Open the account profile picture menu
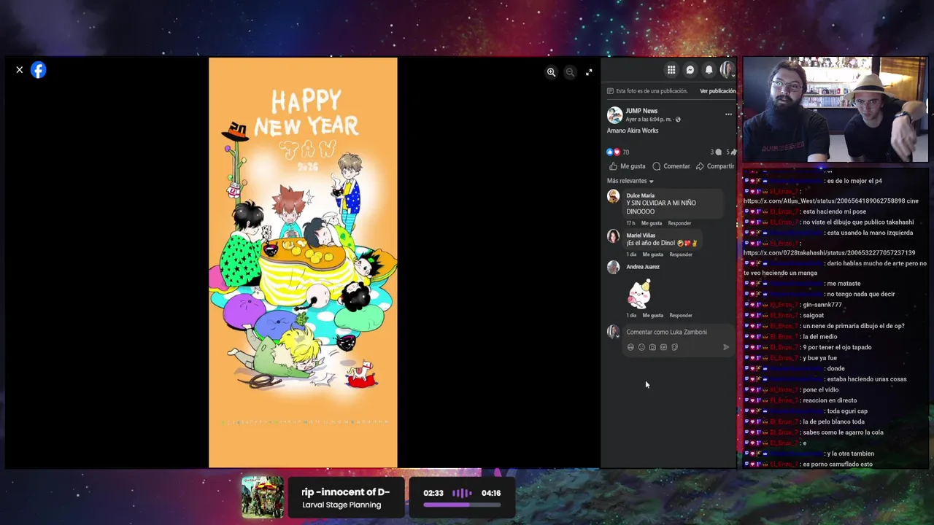The image size is (934, 525). pos(727,70)
